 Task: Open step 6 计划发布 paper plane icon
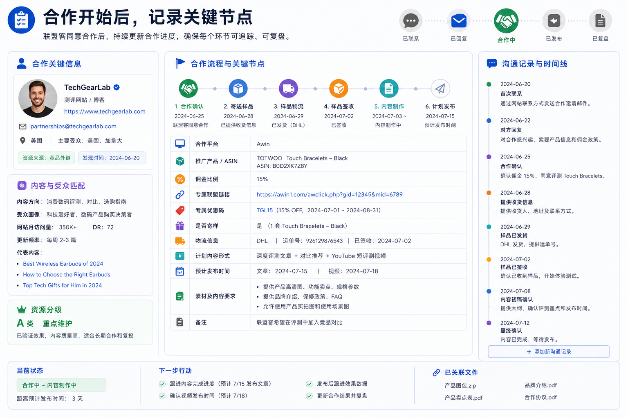pyautogui.click(x=440, y=89)
